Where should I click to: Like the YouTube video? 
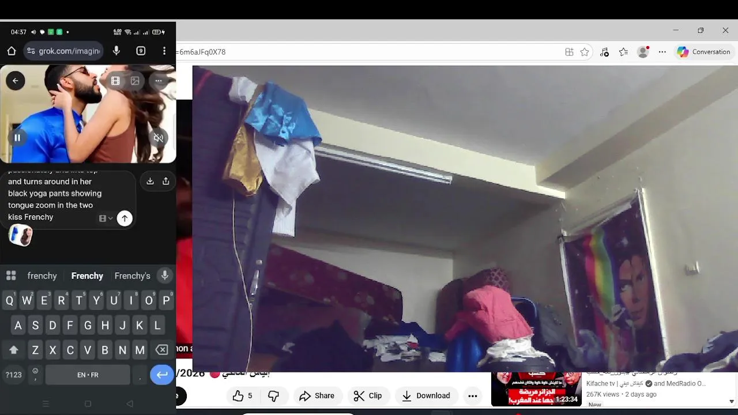242,395
